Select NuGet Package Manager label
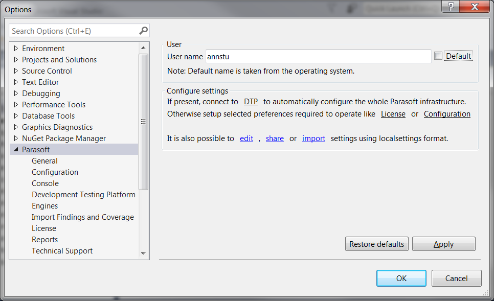The height and width of the screenshot is (301, 494). [64, 138]
